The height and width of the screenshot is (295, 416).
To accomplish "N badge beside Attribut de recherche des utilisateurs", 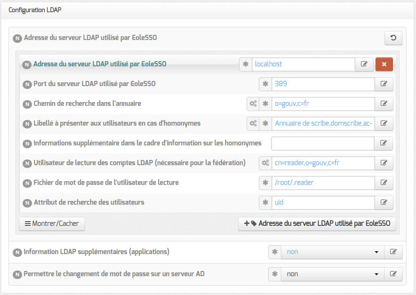I will coord(27,203).
